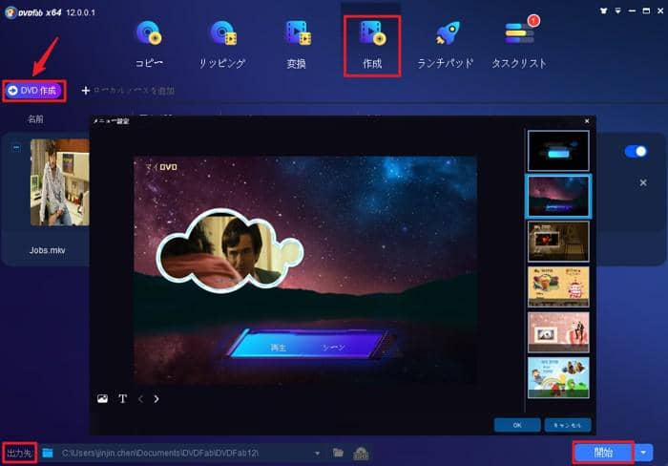This screenshot has height=466, width=668.
Task: Click the Jobs.mkv video thumbnail
Action: [59, 182]
